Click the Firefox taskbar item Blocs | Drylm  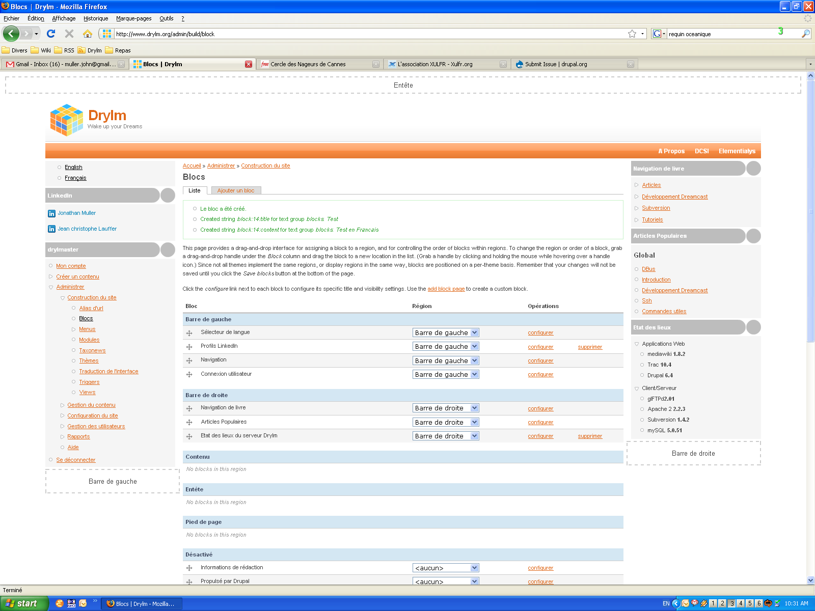[142, 603]
